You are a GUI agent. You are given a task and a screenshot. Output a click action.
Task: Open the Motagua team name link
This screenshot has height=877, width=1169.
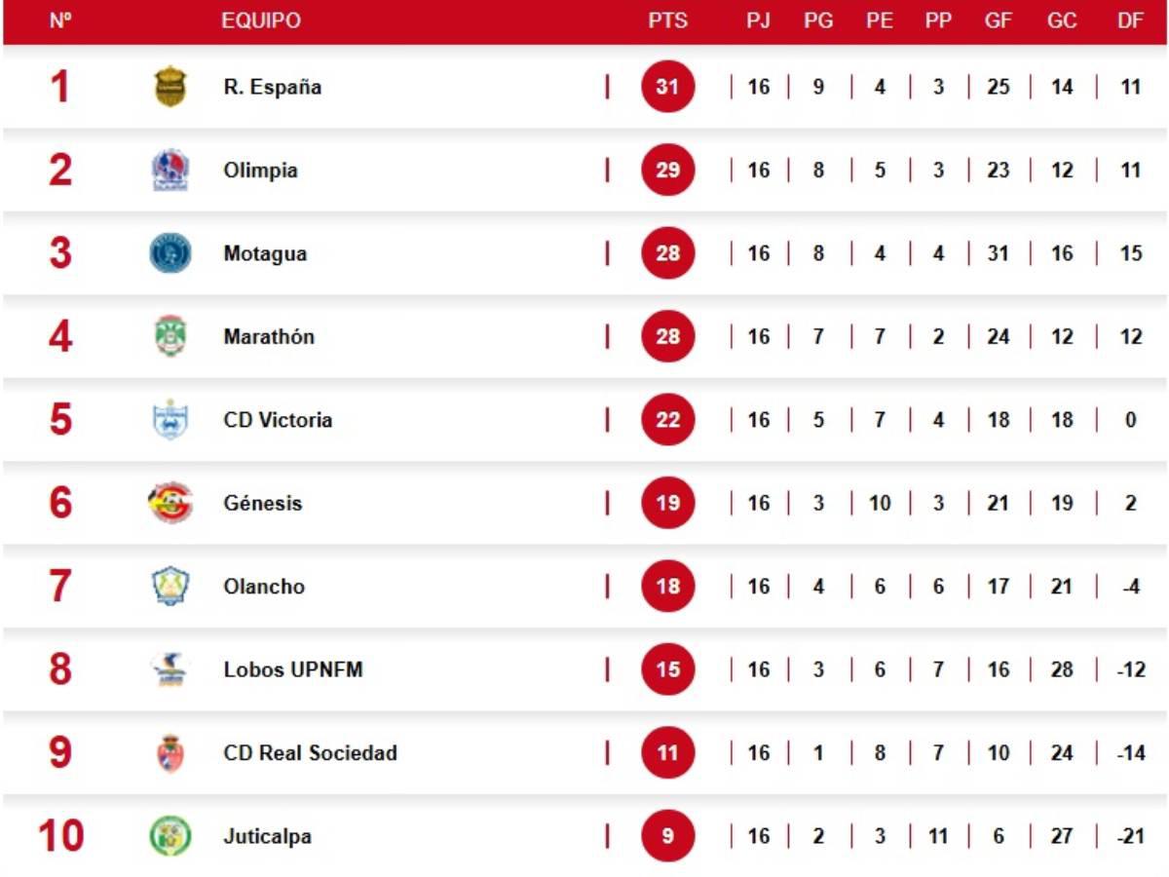click(265, 253)
